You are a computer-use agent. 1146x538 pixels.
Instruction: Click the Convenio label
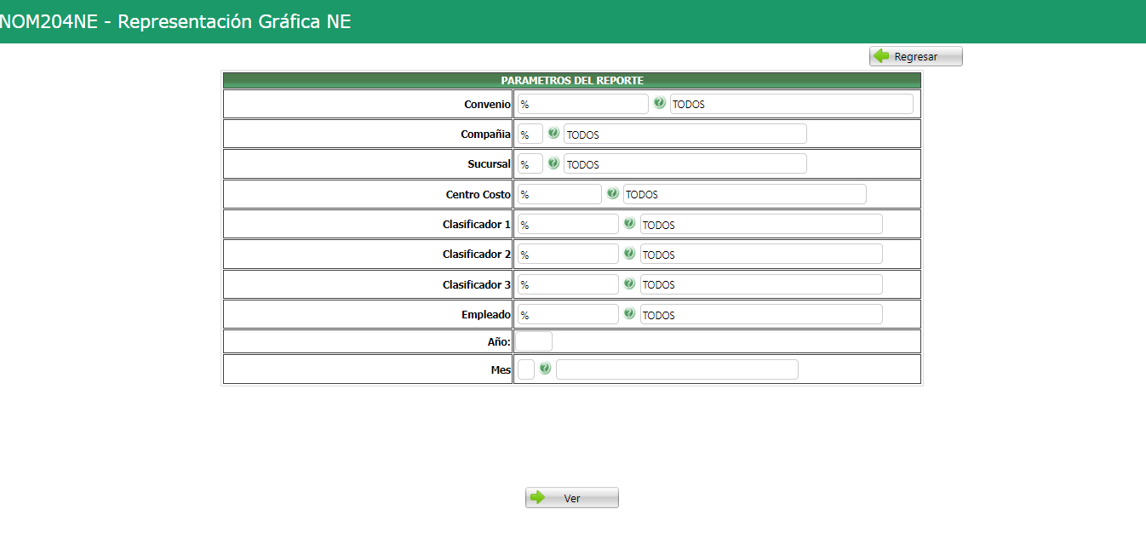(487, 104)
